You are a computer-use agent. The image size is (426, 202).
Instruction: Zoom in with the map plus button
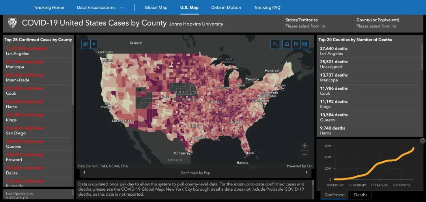point(305,145)
